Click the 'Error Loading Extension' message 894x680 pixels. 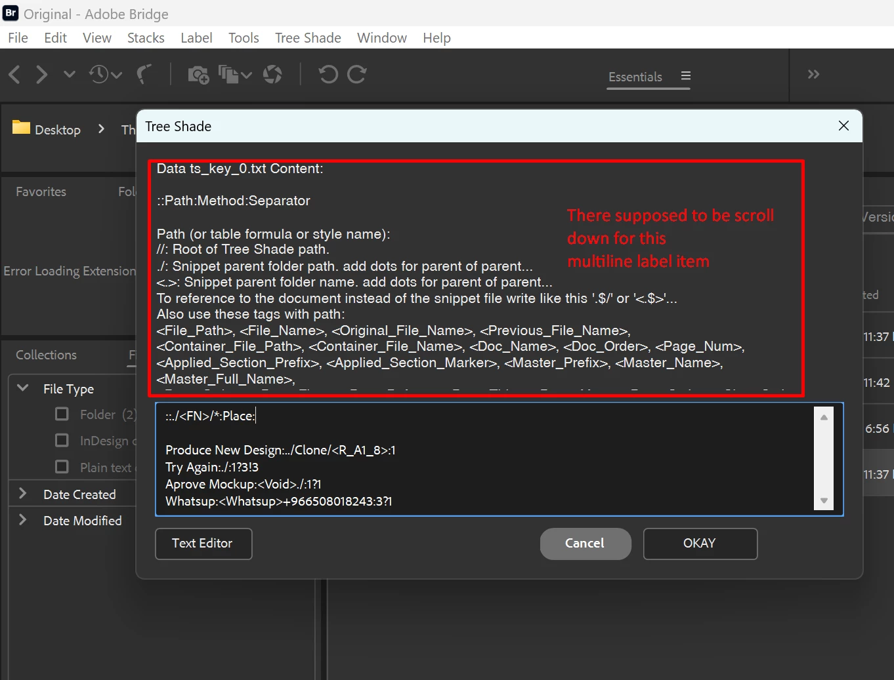(70, 271)
